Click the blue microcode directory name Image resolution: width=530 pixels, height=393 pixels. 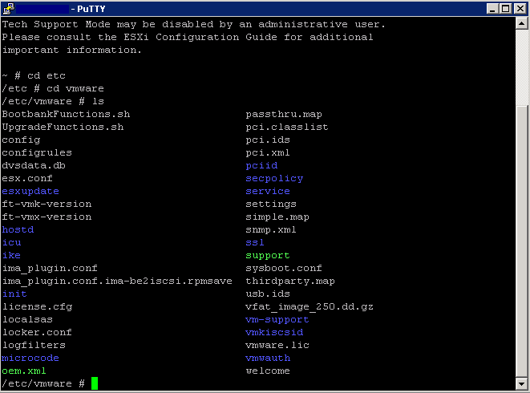[30, 359]
